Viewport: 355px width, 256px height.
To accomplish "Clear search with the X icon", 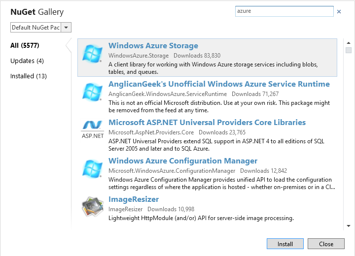I will pyautogui.click(x=339, y=11).
